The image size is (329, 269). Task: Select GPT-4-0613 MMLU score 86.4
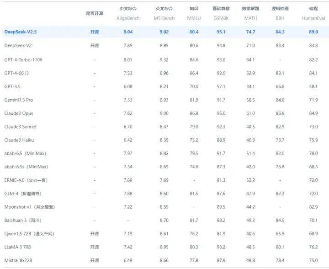[194, 73]
